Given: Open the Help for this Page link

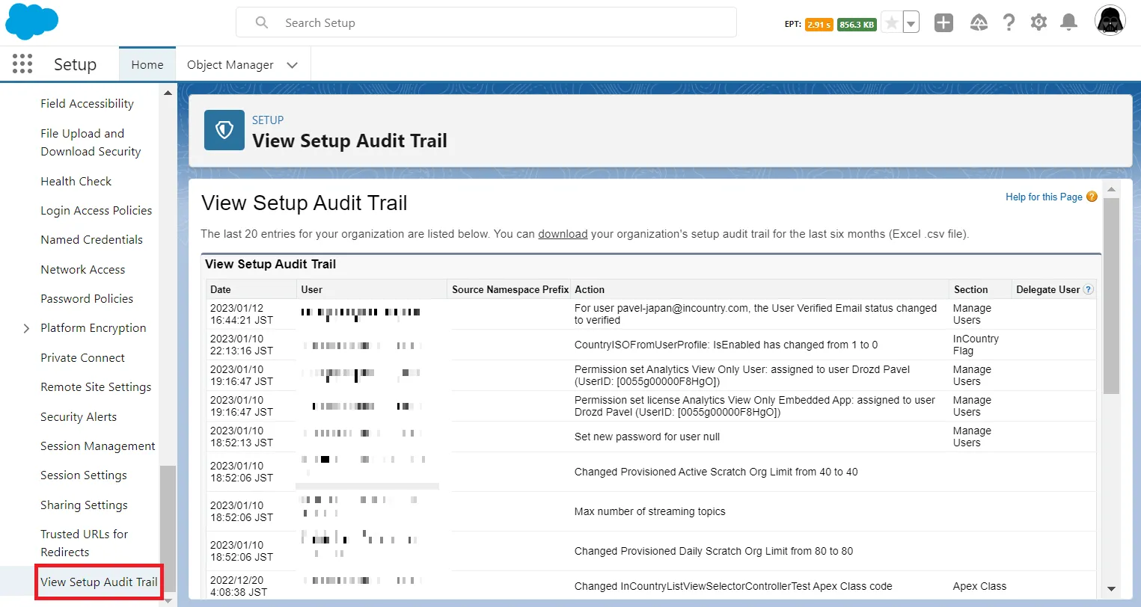Looking at the screenshot, I should tap(1043, 197).
